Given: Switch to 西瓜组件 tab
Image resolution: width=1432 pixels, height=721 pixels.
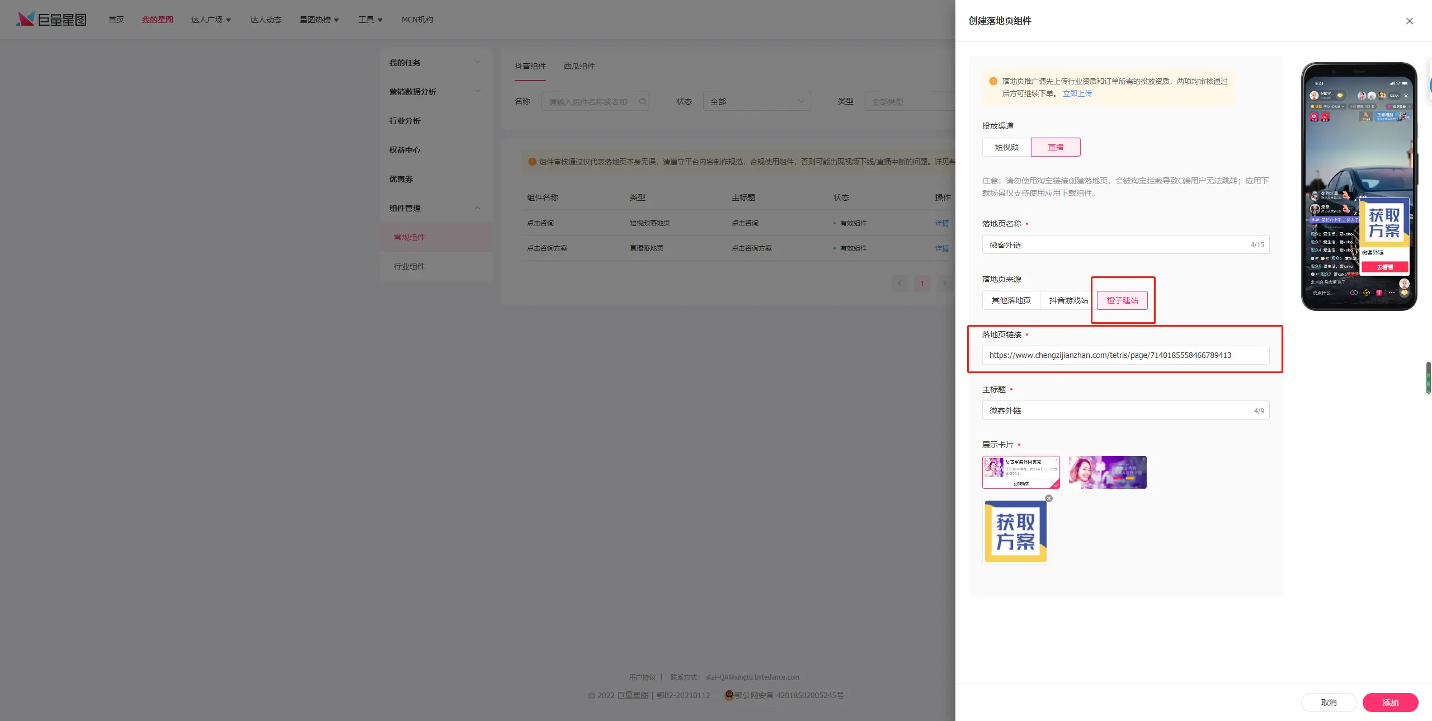Looking at the screenshot, I should click(x=579, y=66).
